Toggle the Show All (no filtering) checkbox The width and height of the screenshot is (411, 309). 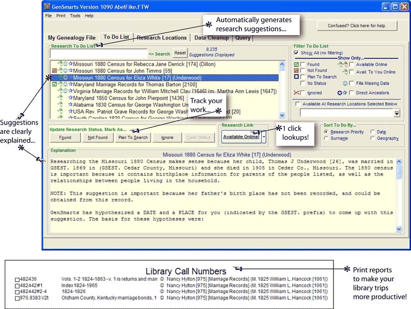pos(296,53)
